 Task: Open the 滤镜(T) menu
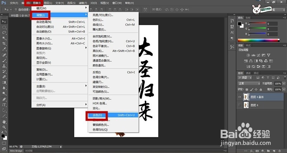coord(83,3)
